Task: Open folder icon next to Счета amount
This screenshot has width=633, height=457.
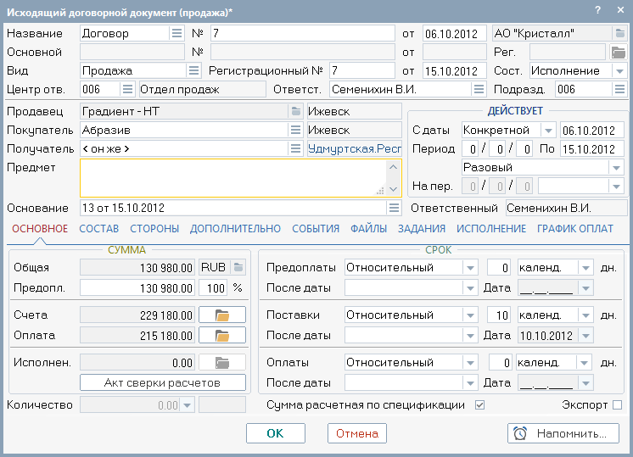Action: coord(222,315)
